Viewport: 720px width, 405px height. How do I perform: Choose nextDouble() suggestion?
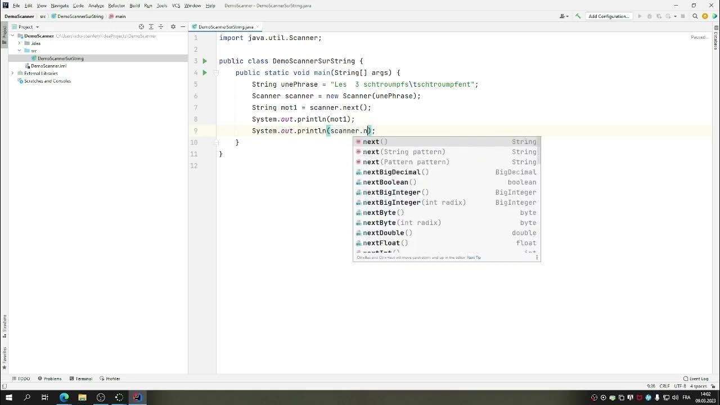(447, 233)
